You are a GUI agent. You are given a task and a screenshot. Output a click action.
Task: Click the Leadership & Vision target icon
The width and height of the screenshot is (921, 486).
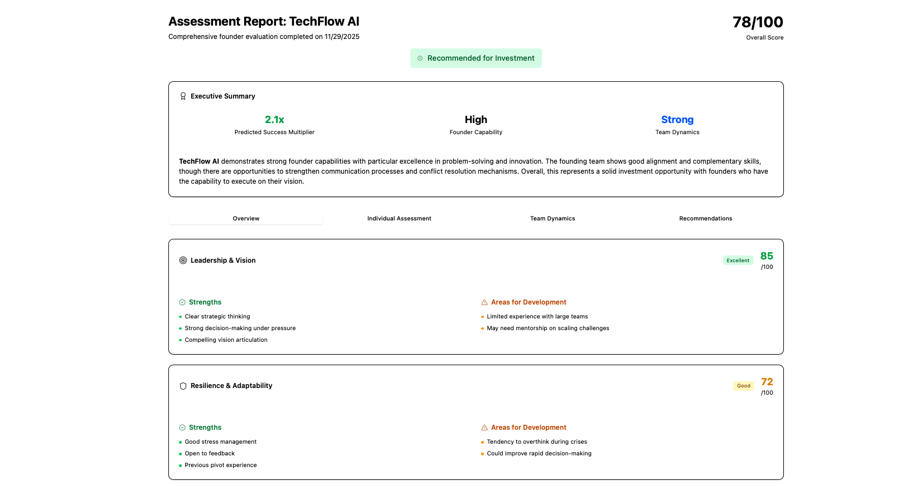pos(183,261)
